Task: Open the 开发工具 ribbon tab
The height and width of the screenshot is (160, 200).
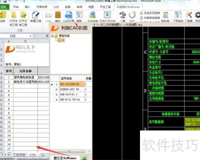Action: pyautogui.click(x=105, y=7)
